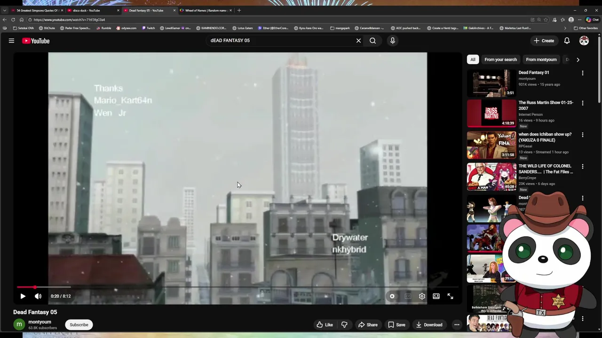Viewport: 602px width, 338px height.
Task: Subscribe to the montyoum channel
Action: (79, 325)
